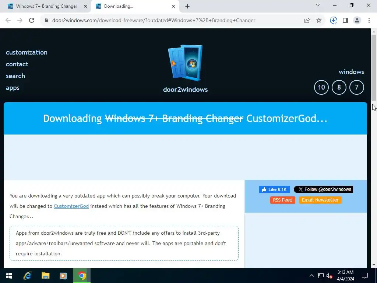Image resolution: width=377 pixels, height=283 pixels.
Task: Open the media player taskbar icon
Action: point(63,276)
